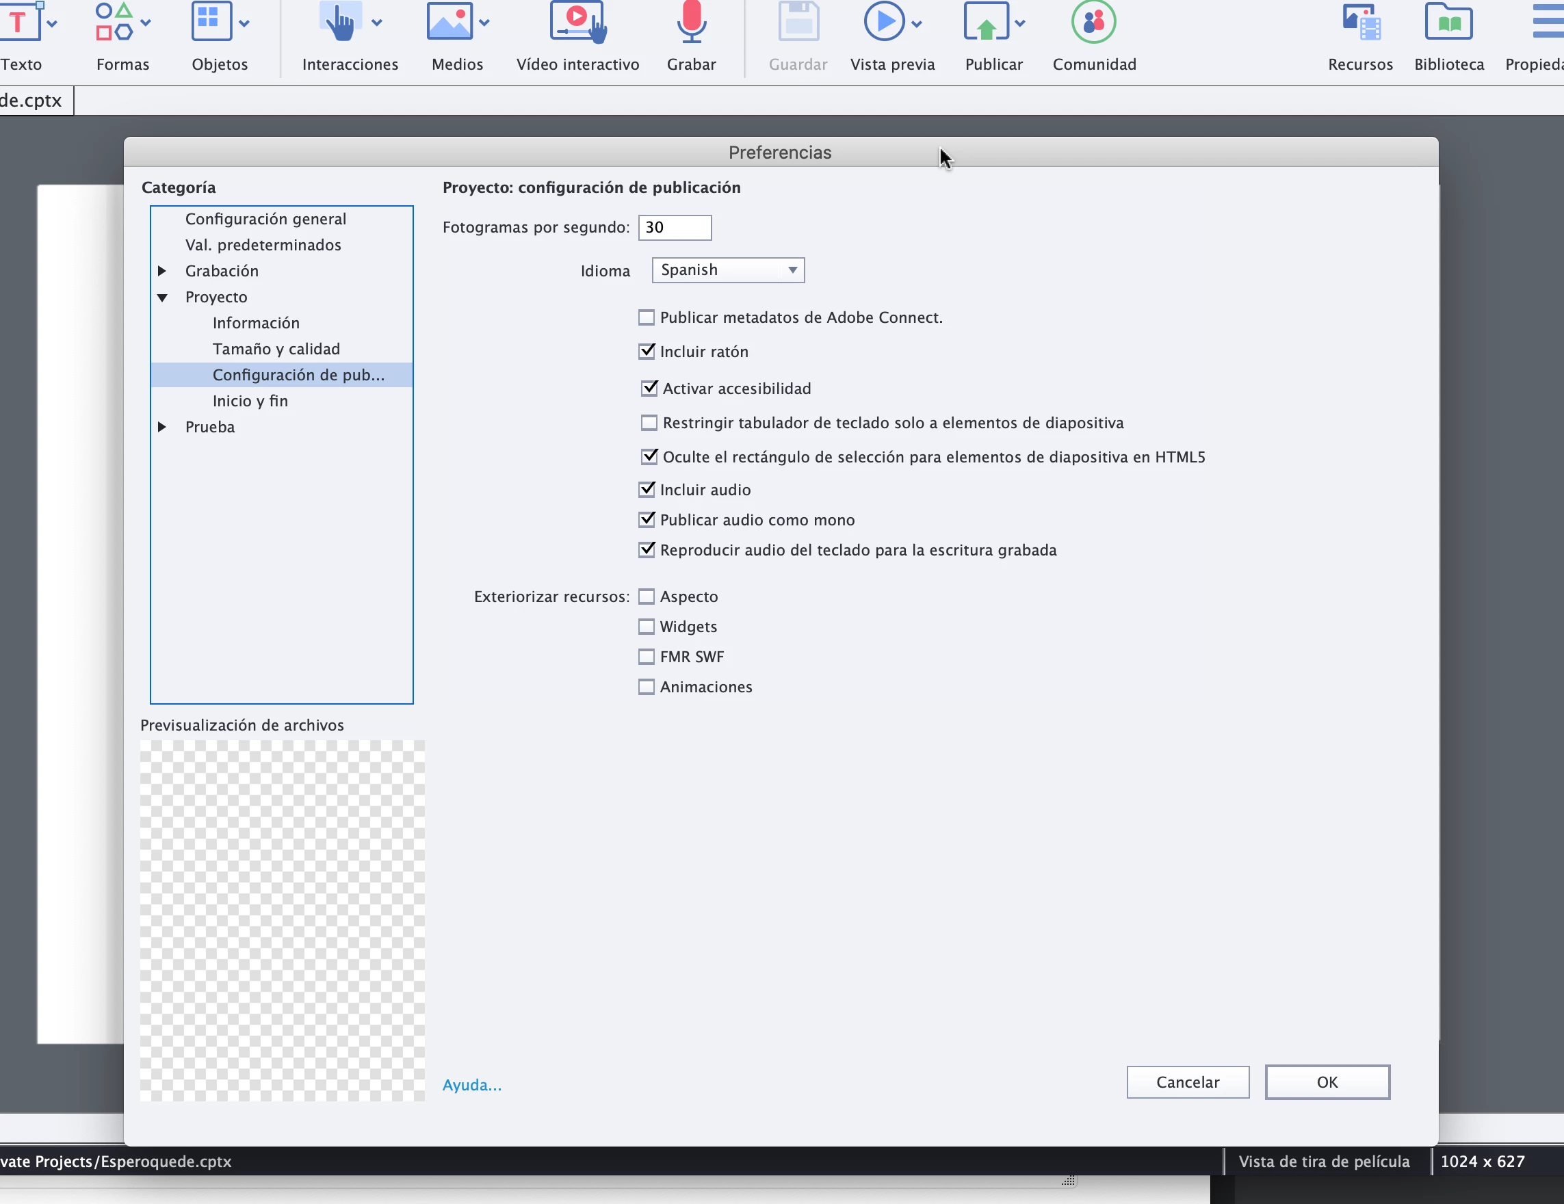
Task: Open the Comunidad icon
Action: (1093, 22)
